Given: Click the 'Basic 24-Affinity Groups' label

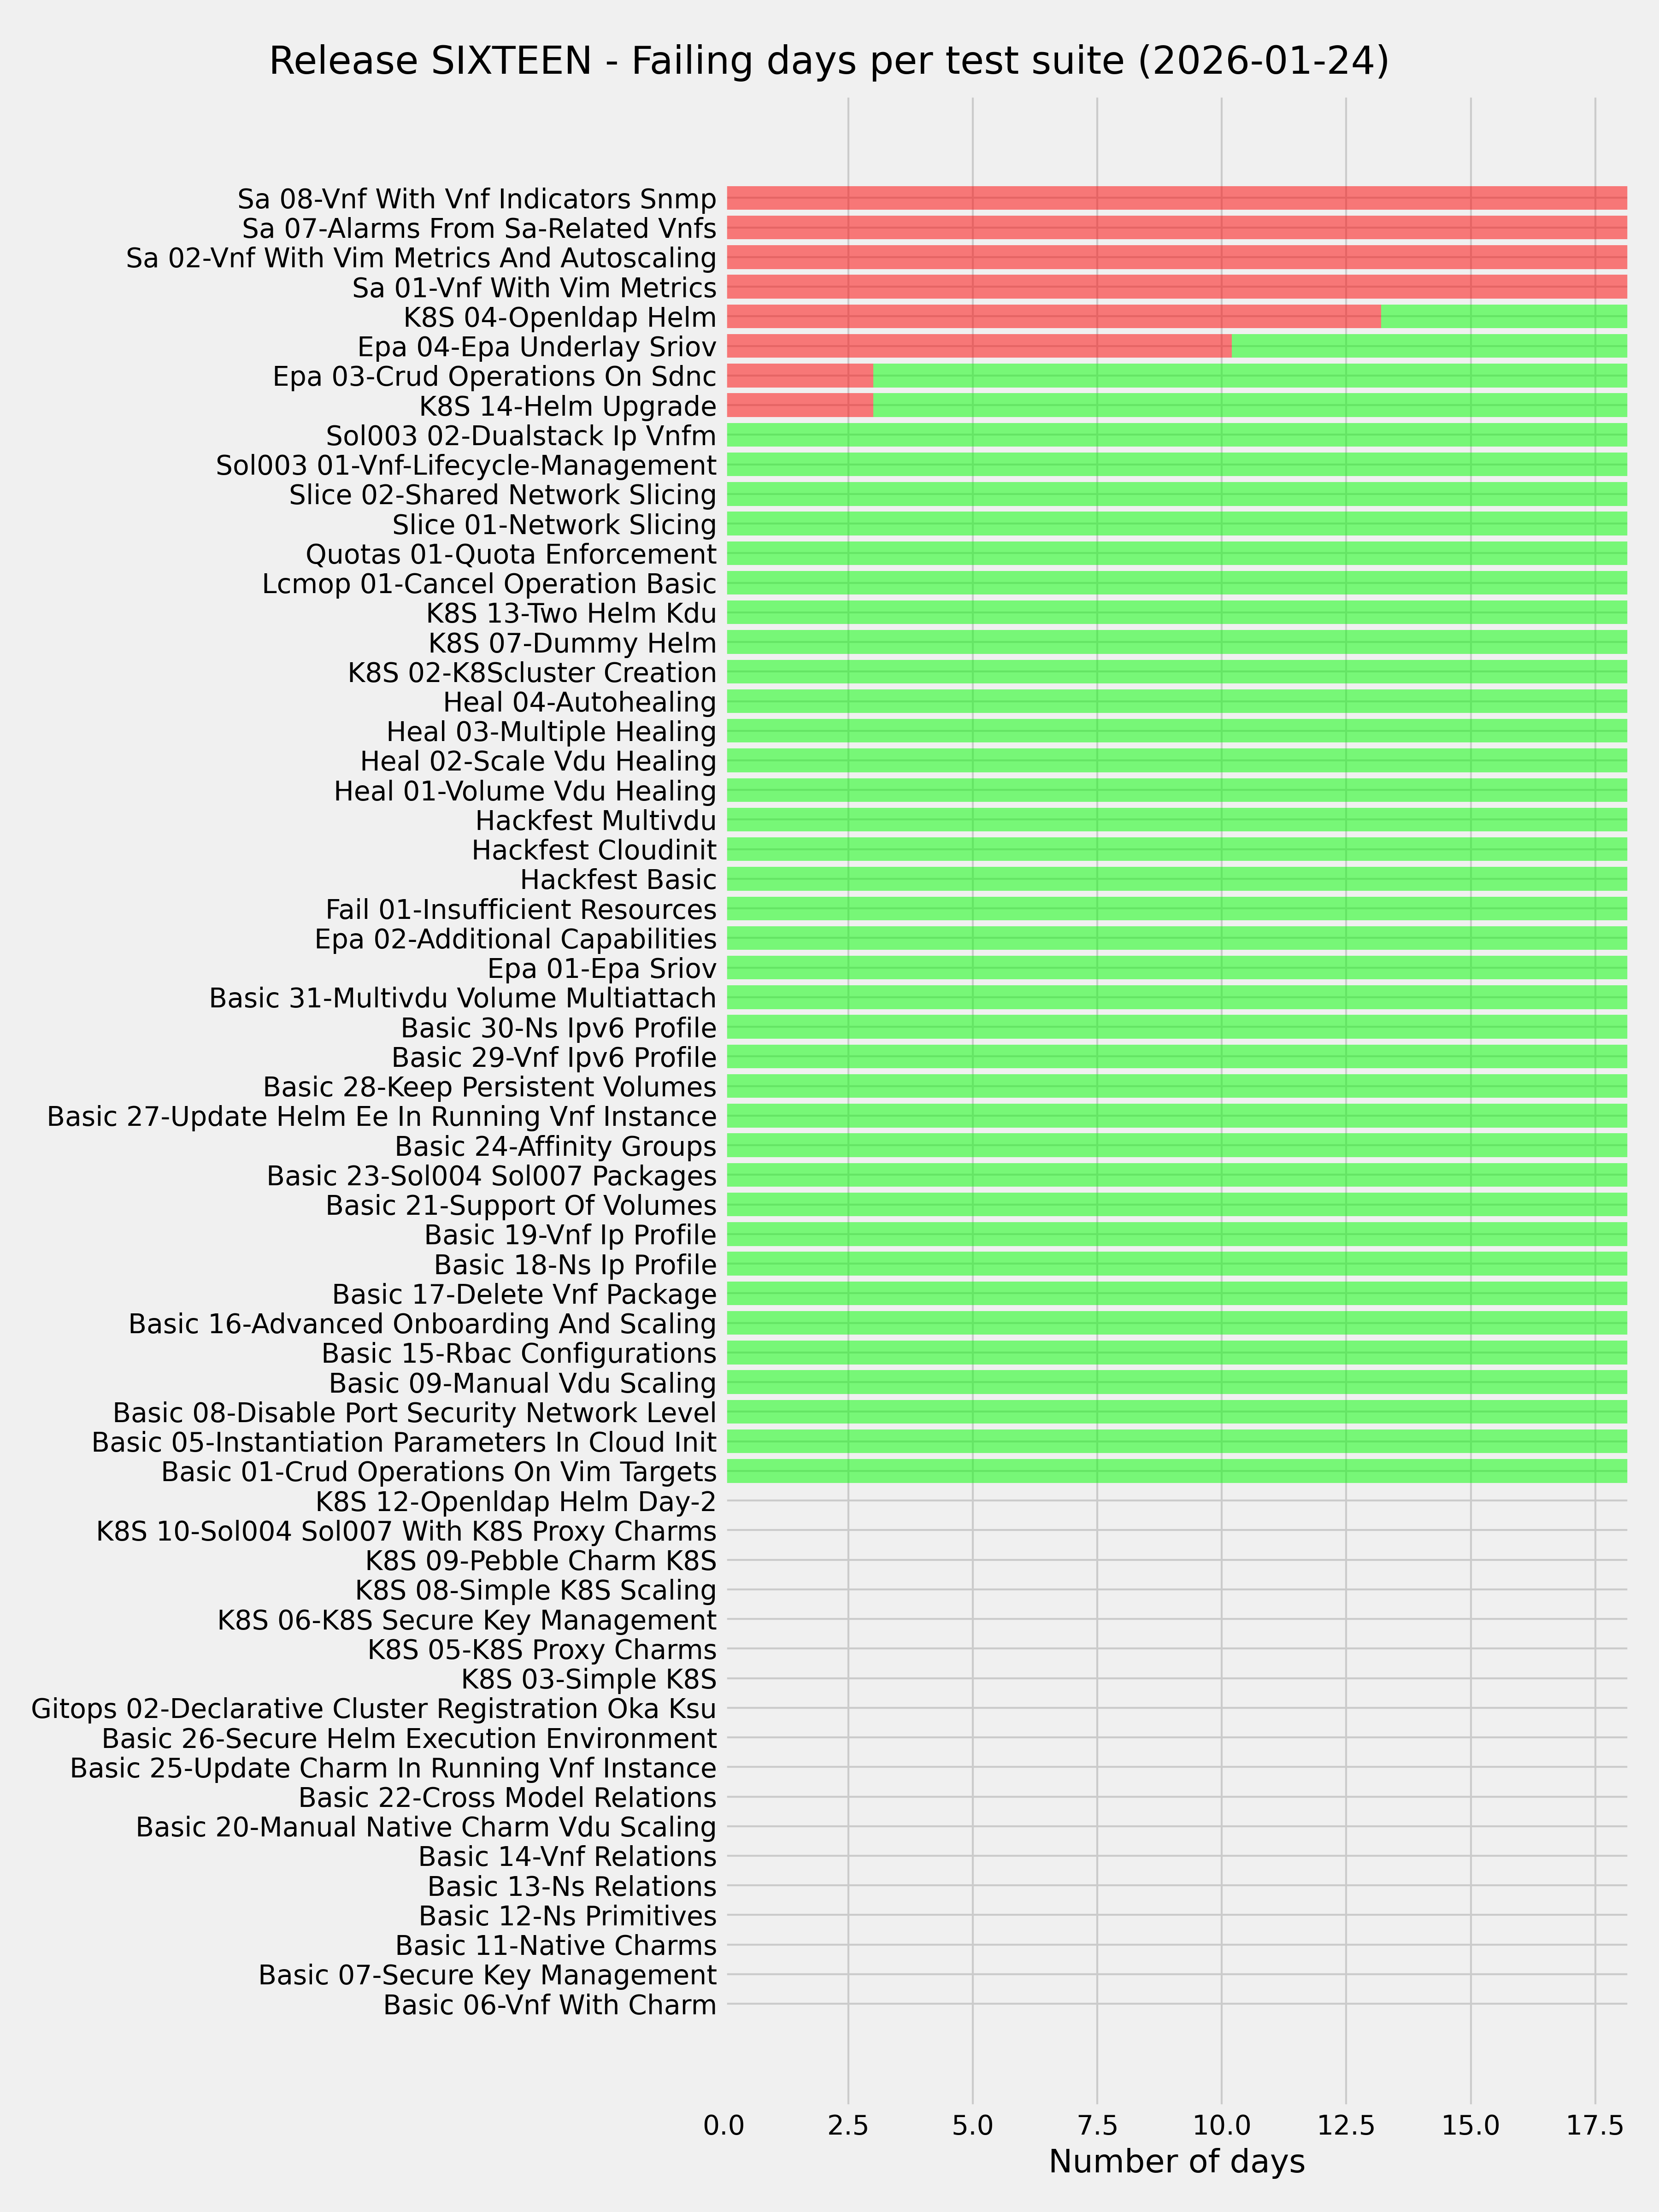Looking at the screenshot, I should click(555, 1146).
